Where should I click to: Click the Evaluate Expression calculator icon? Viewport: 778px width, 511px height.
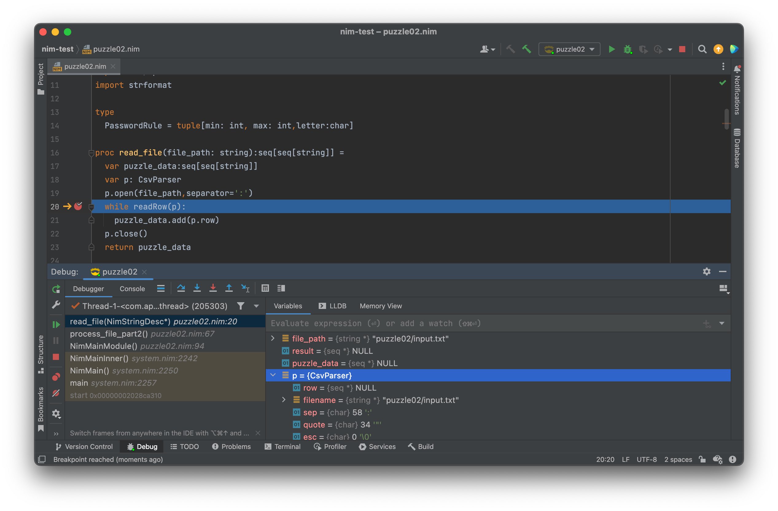coord(265,288)
